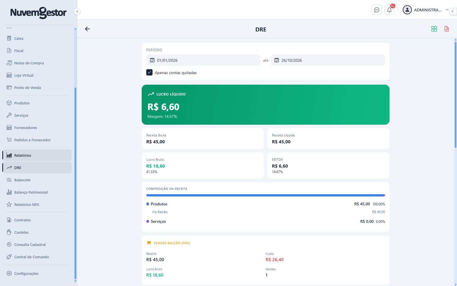Screen dimensions: 457x286
Task: Toggle the right panel chevron
Action: coord(453,11)
